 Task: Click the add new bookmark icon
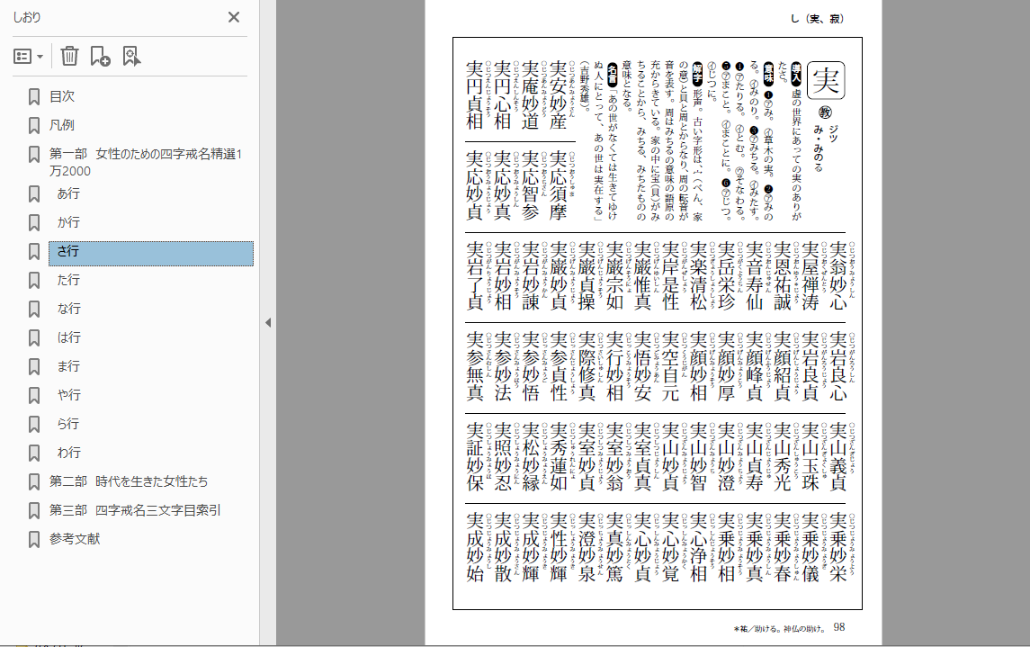tap(100, 57)
